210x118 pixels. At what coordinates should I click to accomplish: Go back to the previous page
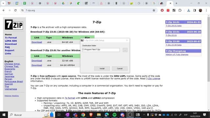pyautogui.click(x=4, y=10)
